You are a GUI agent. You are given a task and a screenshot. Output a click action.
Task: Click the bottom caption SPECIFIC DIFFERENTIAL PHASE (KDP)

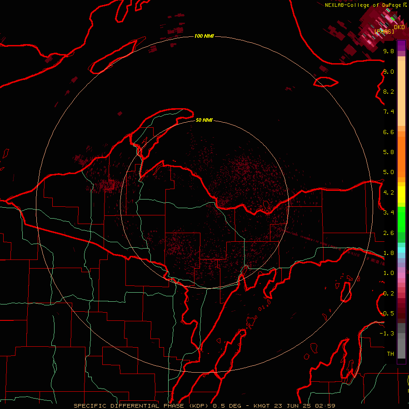142,406
